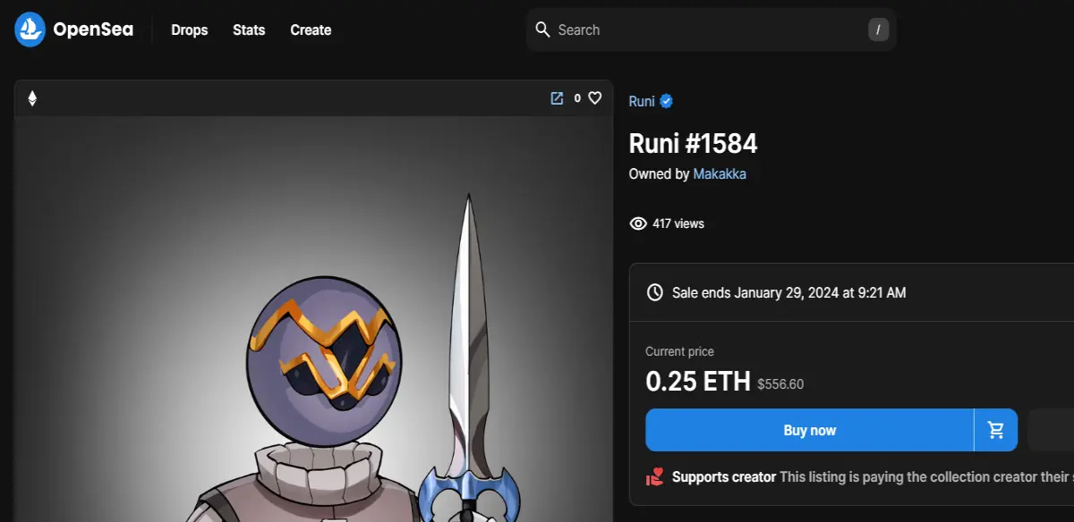Screen dimensions: 1074x522
Task: Open the Stats menu item
Action: 249,29
